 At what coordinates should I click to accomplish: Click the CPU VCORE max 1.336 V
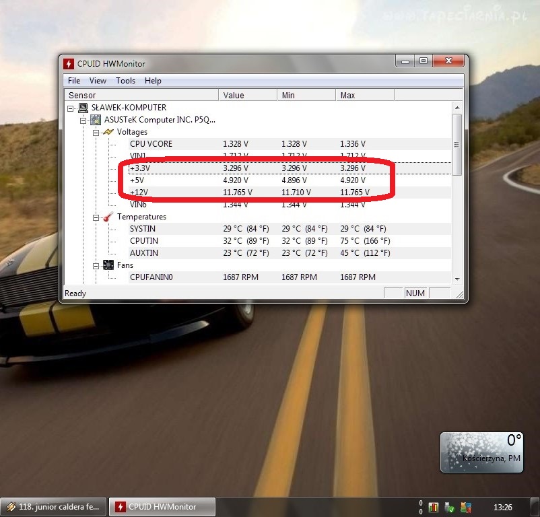(353, 144)
